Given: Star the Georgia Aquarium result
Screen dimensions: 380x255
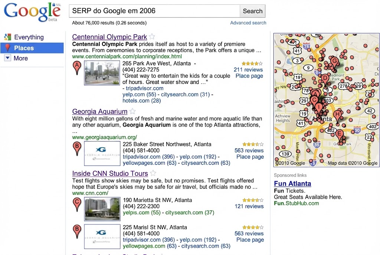Looking at the screenshot, I should [x=132, y=111].
